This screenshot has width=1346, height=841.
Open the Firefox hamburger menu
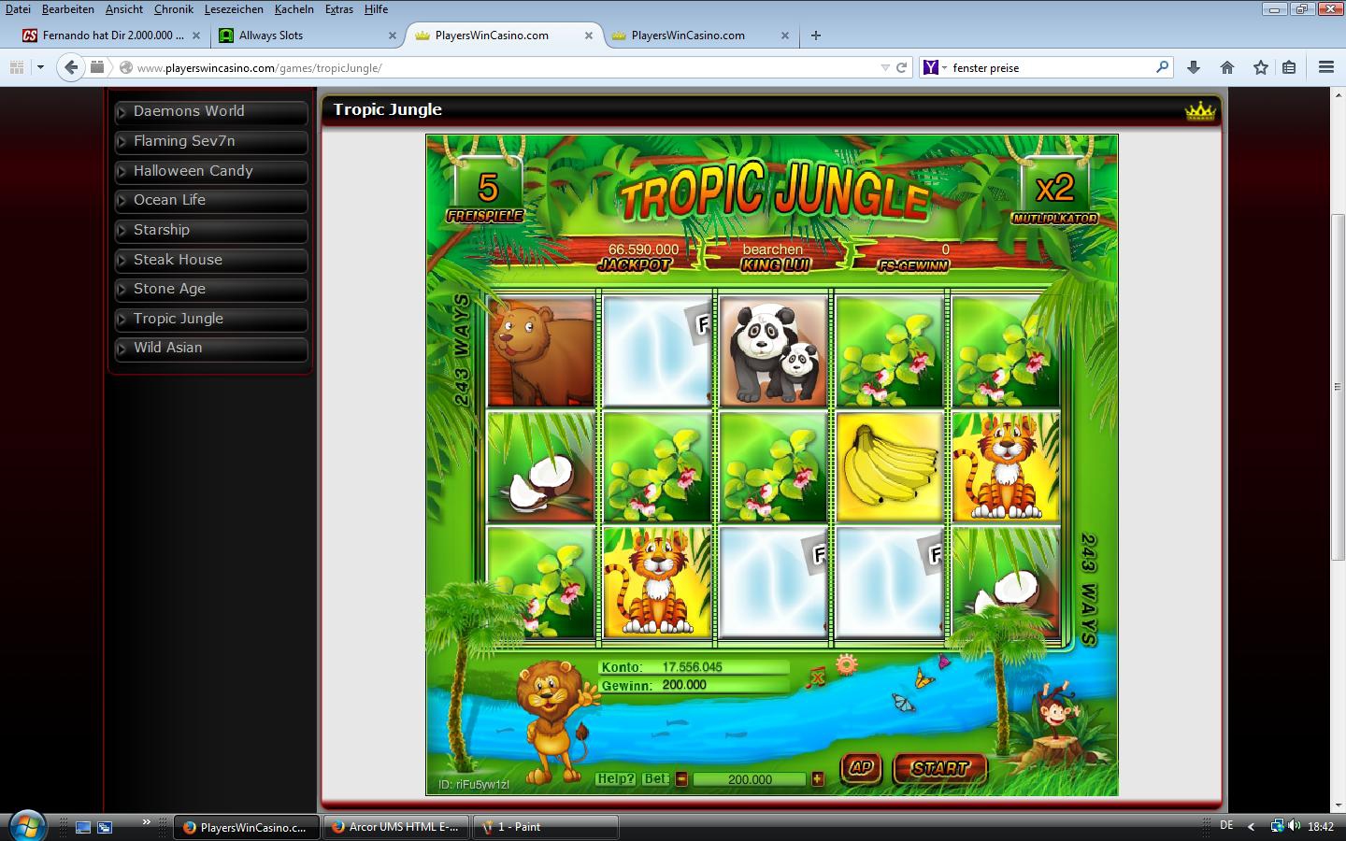(x=1325, y=67)
